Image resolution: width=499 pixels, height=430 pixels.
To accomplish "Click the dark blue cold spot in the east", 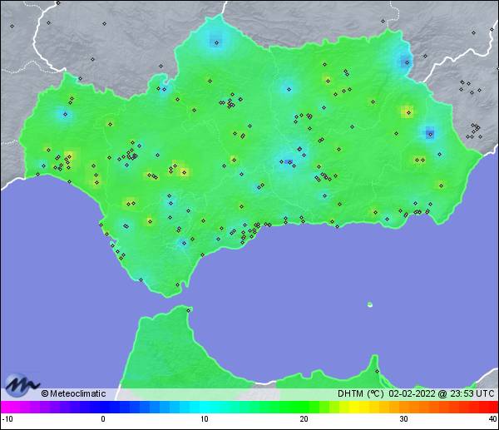I will coord(429,132).
